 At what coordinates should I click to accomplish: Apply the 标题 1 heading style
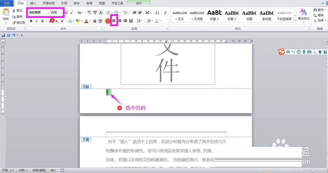[214, 15]
